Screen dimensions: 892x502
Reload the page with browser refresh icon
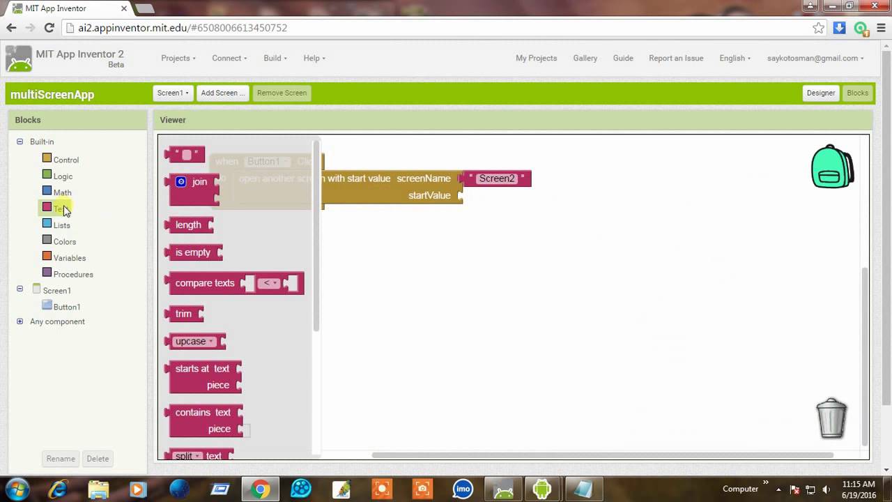point(49,28)
